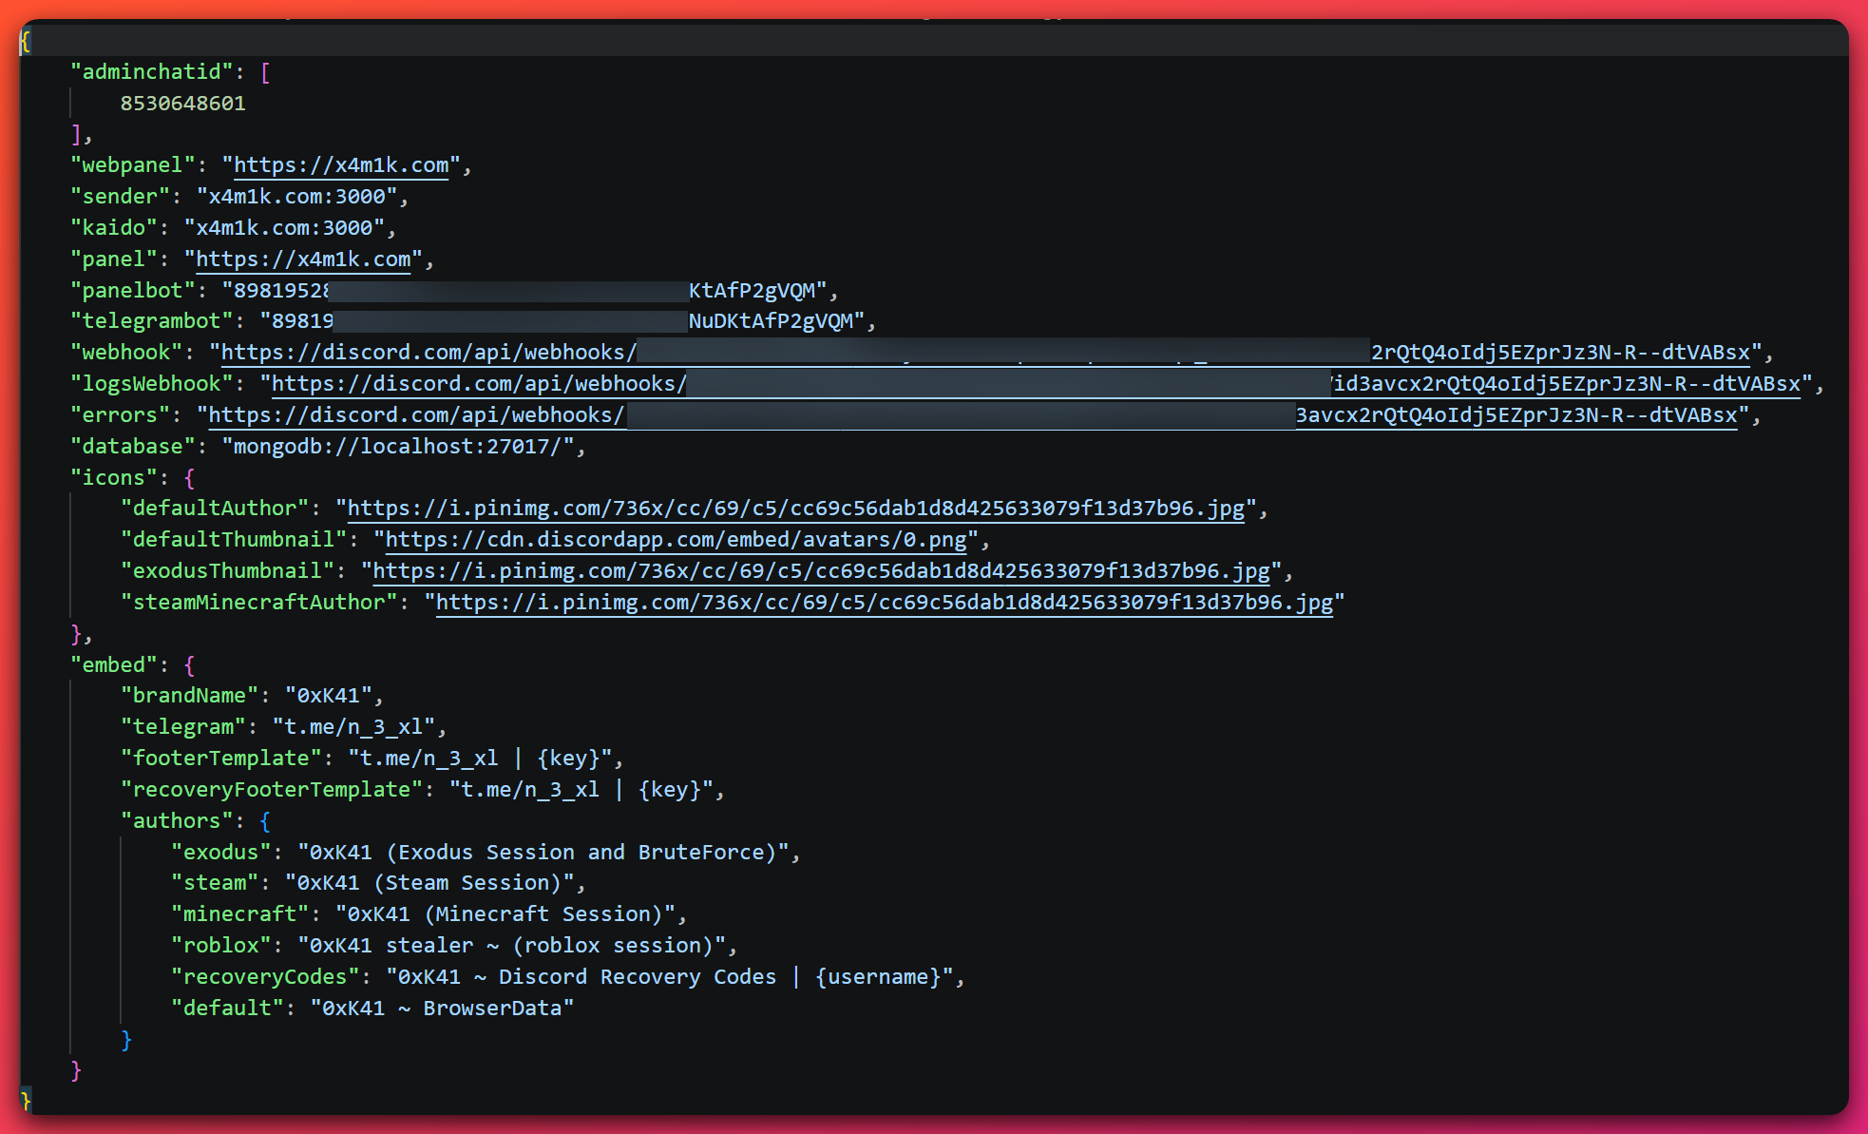The image size is (1868, 1134).
Task: Click the "defaultAuthor" key
Action: (215, 509)
